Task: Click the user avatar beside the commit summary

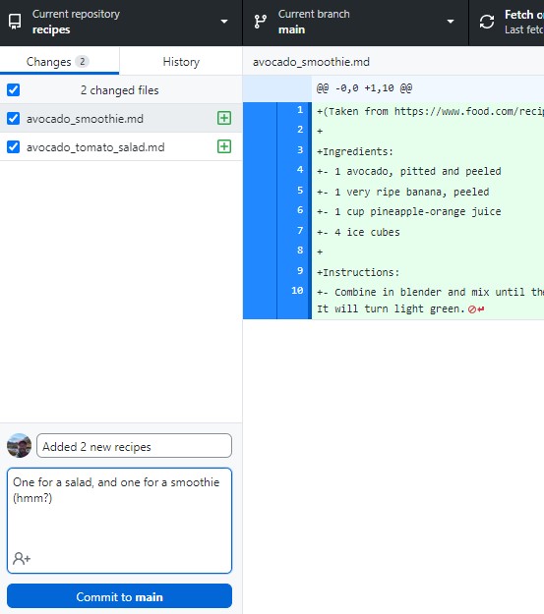Action: (20, 446)
